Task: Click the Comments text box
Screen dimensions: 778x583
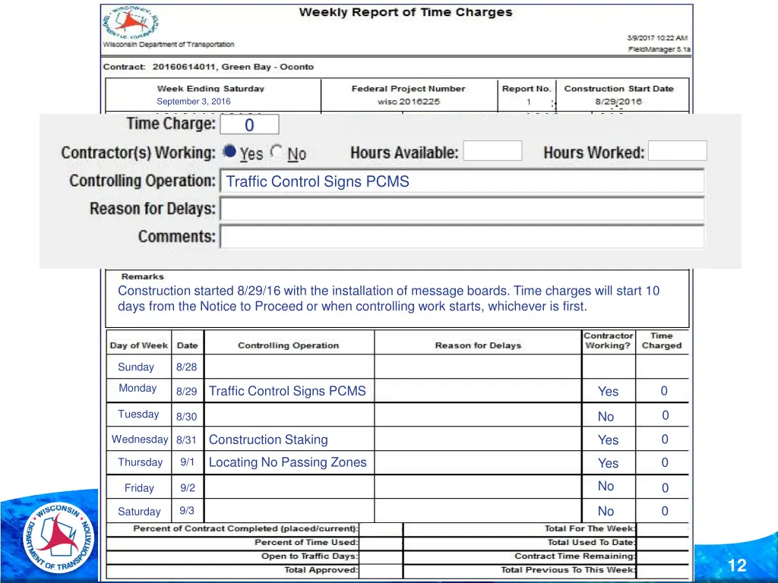Action: point(462,237)
